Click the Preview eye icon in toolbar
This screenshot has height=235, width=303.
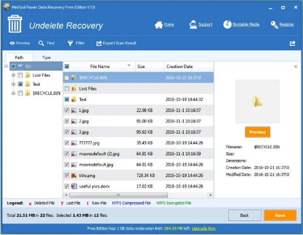coord(12,43)
